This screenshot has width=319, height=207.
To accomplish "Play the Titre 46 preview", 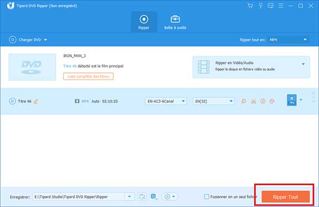I will coord(12,101).
